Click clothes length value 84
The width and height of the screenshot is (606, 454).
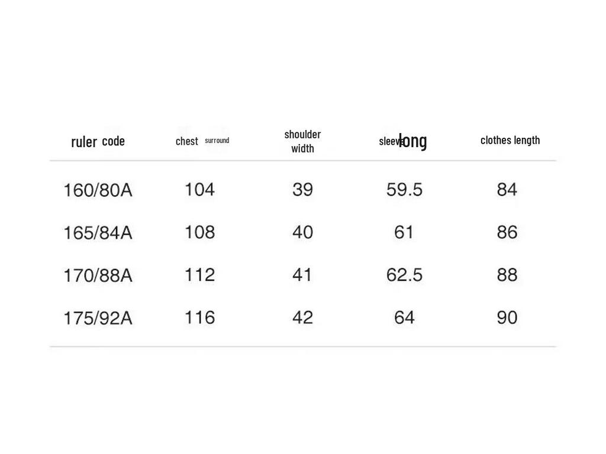pyautogui.click(x=507, y=189)
